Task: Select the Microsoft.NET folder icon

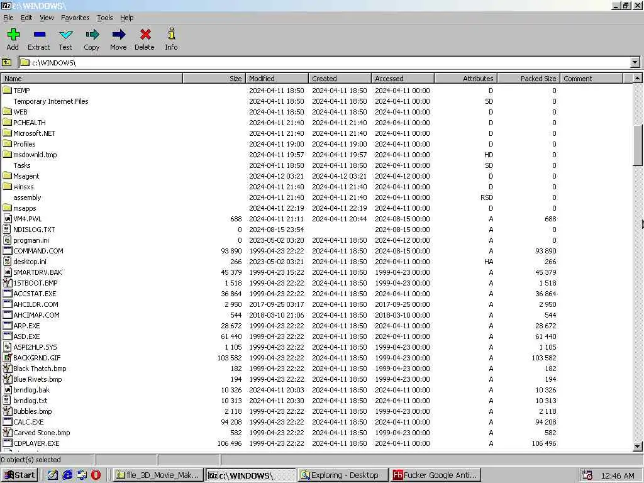Action: pyautogui.click(x=7, y=133)
